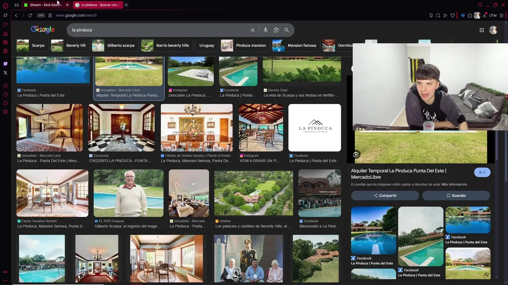
Task: Open Easy Setup sliders icon
Action: [x=502, y=15]
